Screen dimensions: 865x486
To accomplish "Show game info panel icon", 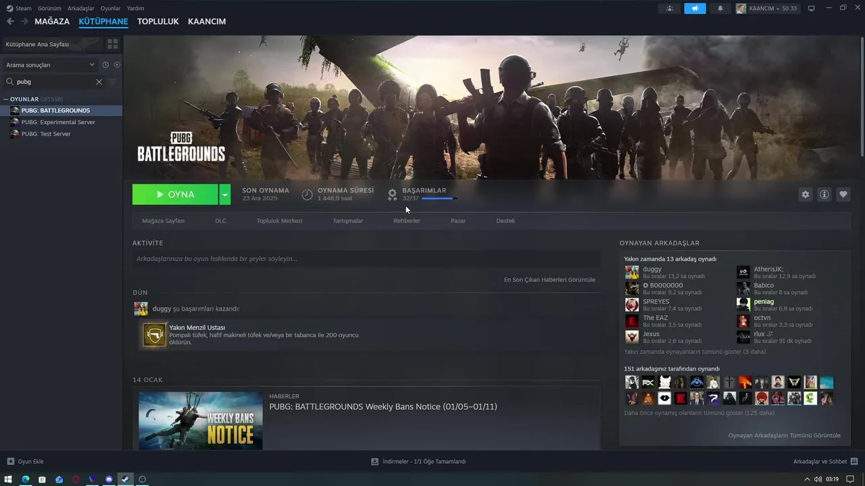I will point(824,194).
